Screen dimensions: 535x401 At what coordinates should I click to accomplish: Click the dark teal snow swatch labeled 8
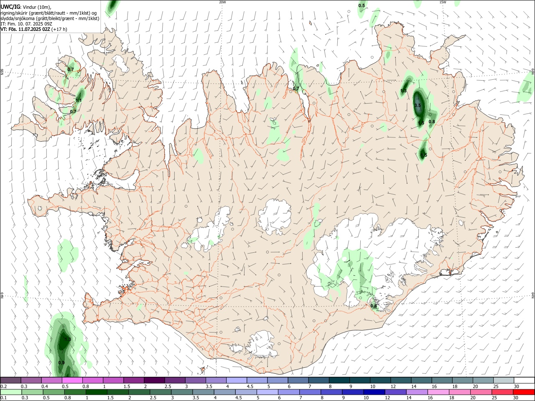point(339,380)
